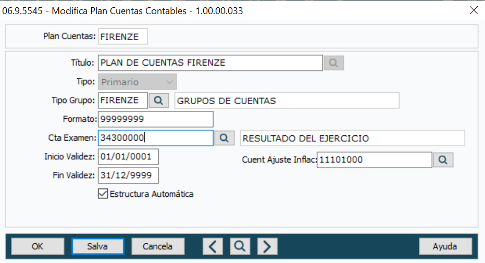Click the Cancela button
Image resolution: width=485 pixels, height=263 pixels.
pos(158,246)
